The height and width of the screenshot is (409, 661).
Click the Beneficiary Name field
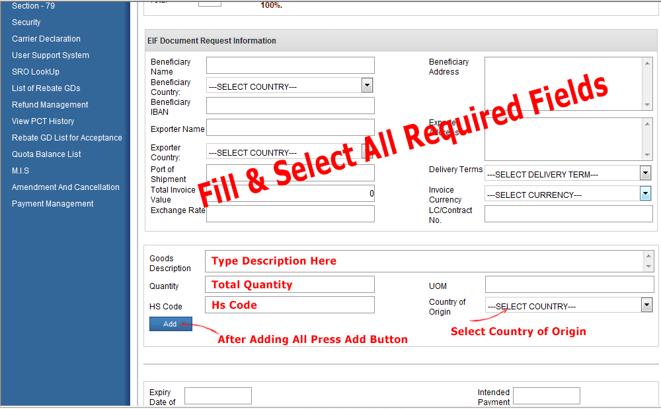pyautogui.click(x=290, y=65)
